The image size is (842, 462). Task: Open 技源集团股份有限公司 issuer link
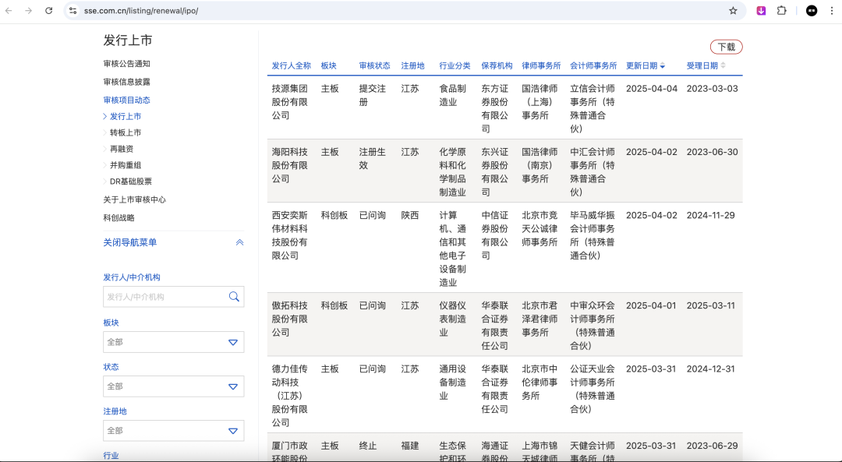point(289,102)
